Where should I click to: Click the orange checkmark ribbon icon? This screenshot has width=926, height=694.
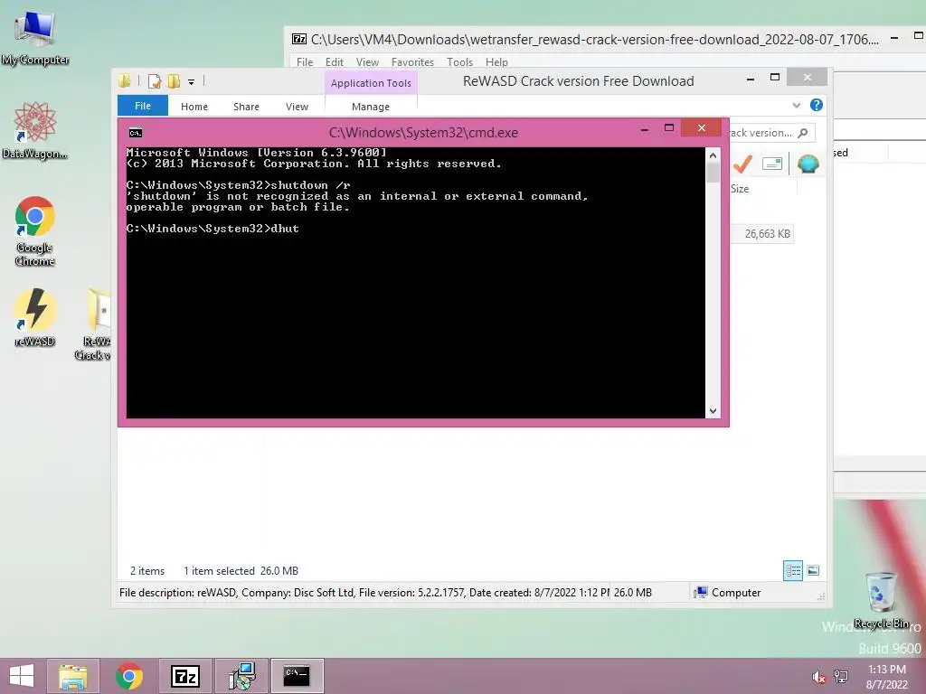point(743,164)
